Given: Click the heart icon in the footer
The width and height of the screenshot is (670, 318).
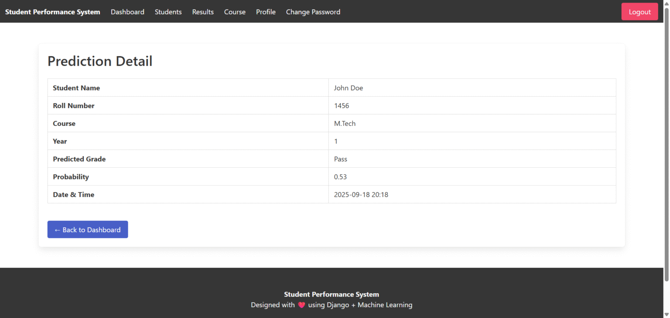Looking at the screenshot, I should pos(301,305).
